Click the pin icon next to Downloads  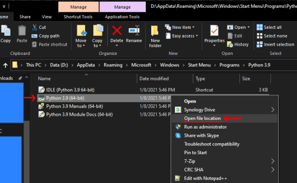20,78
